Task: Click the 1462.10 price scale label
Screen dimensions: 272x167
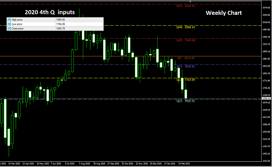Action: 266,154
